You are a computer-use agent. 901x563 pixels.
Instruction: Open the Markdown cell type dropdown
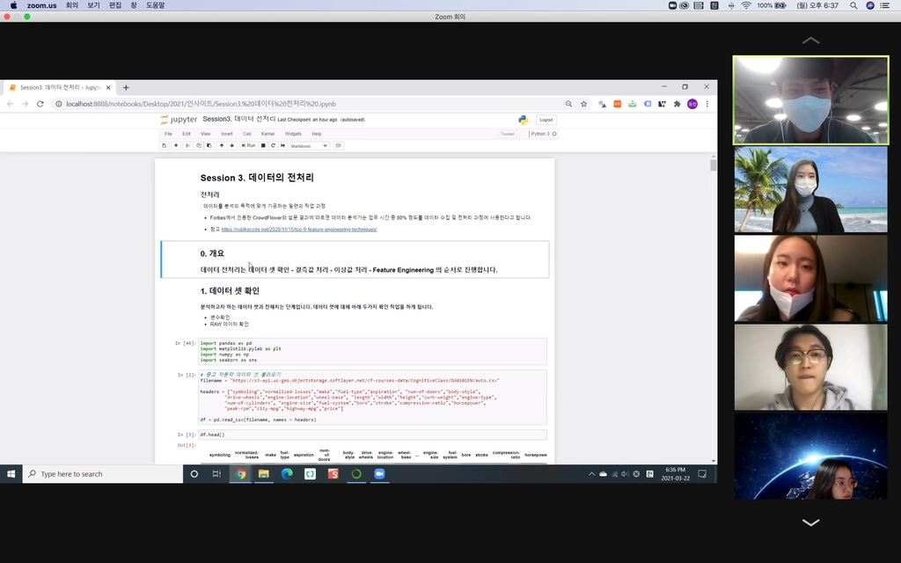pyautogui.click(x=309, y=146)
